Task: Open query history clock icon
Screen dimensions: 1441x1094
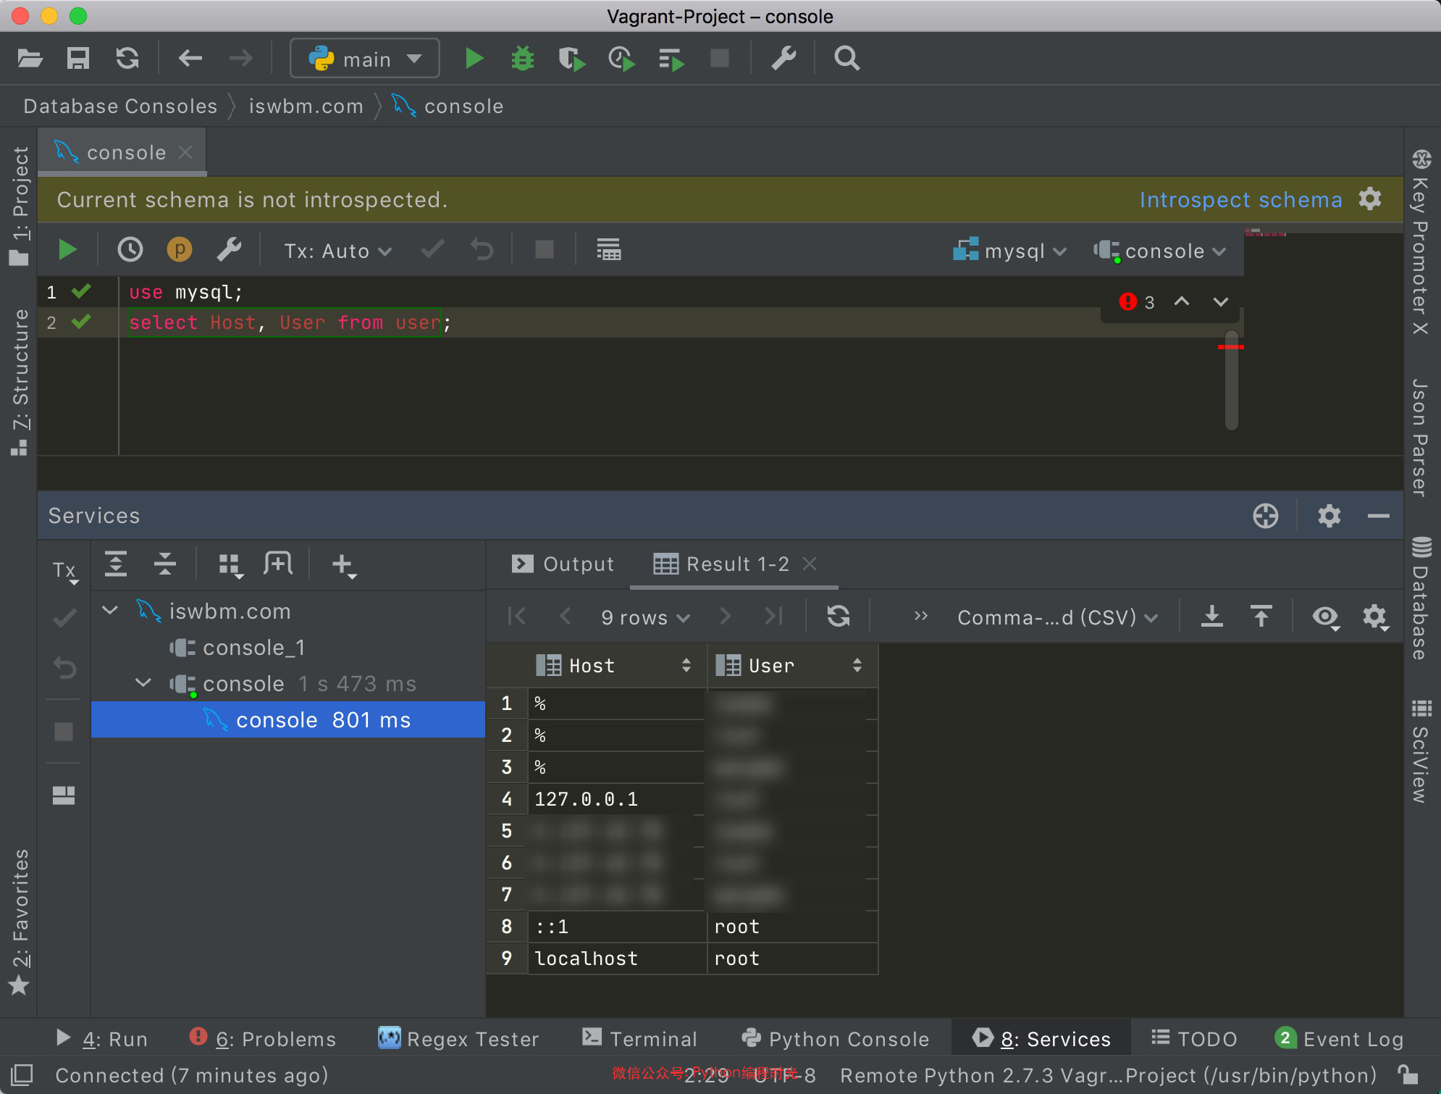Action: pos(130,250)
